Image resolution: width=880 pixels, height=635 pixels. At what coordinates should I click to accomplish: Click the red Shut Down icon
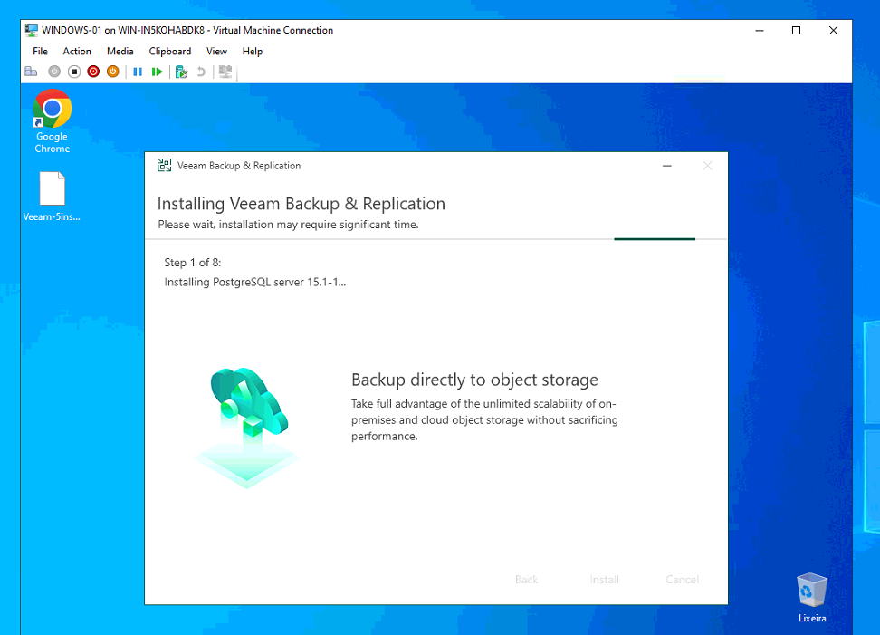[x=93, y=72]
